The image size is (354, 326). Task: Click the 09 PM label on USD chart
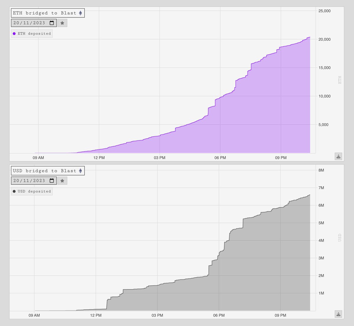click(281, 315)
